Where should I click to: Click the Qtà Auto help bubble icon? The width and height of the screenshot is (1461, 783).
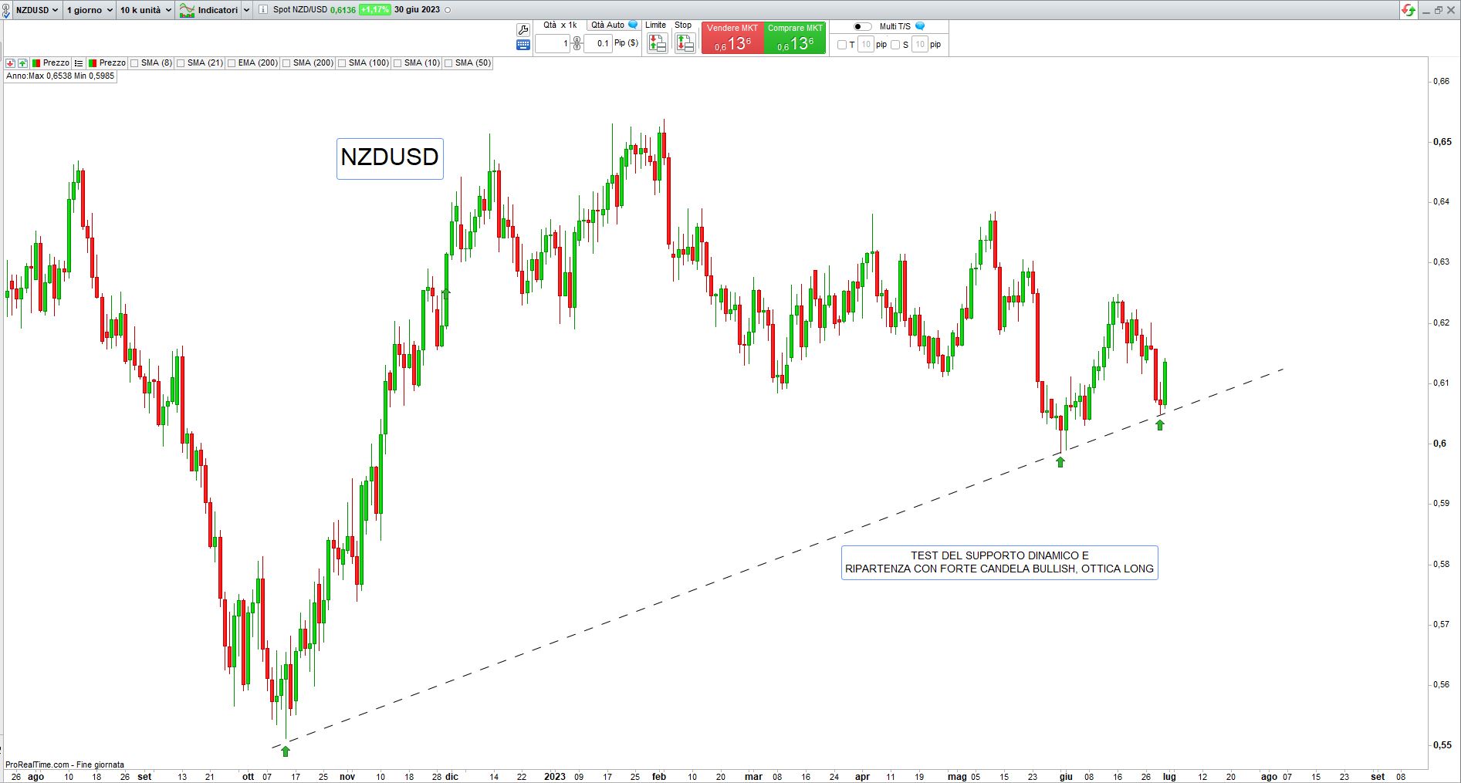pyautogui.click(x=633, y=25)
